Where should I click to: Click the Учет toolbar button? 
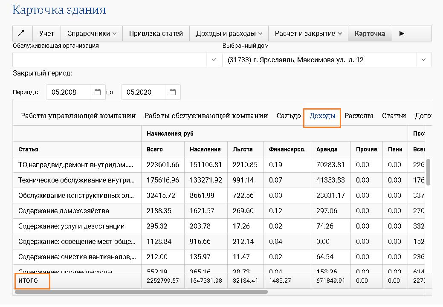[46, 33]
